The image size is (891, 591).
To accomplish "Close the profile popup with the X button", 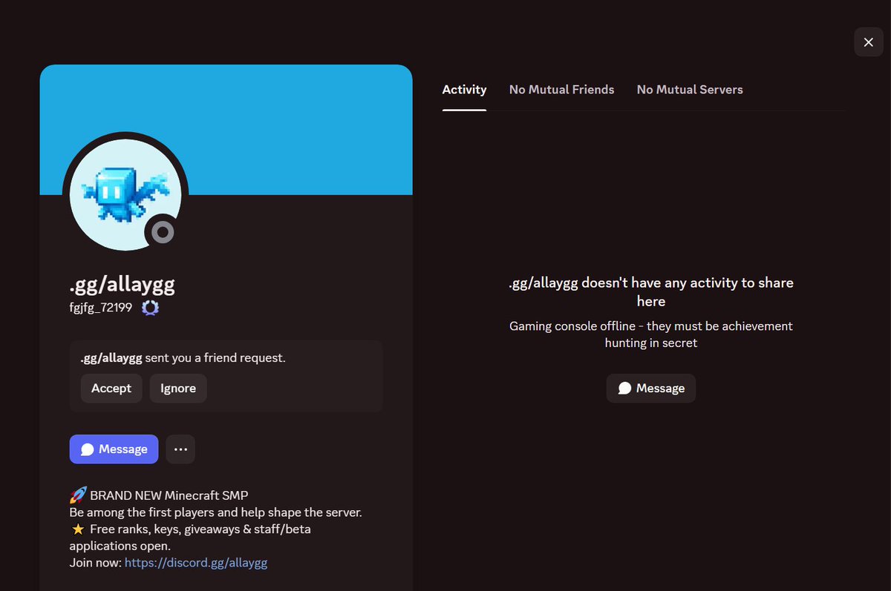I will click(x=869, y=42).
